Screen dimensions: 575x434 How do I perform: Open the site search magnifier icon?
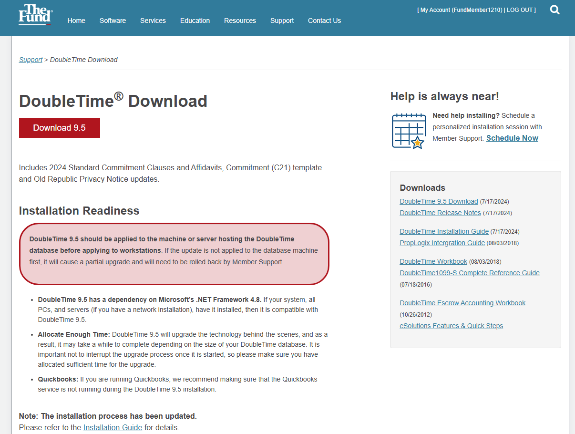pos(554,10)
